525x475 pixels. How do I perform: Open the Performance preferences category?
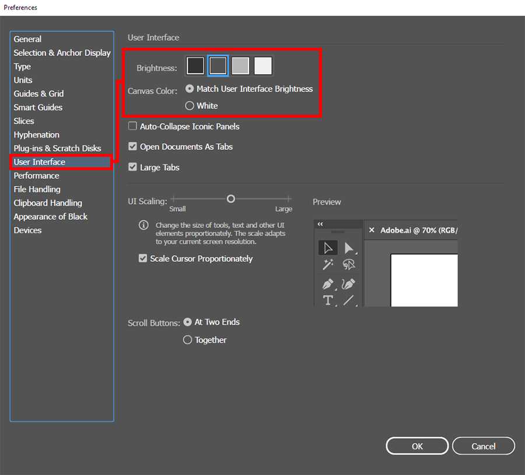(x=36, y=175)
